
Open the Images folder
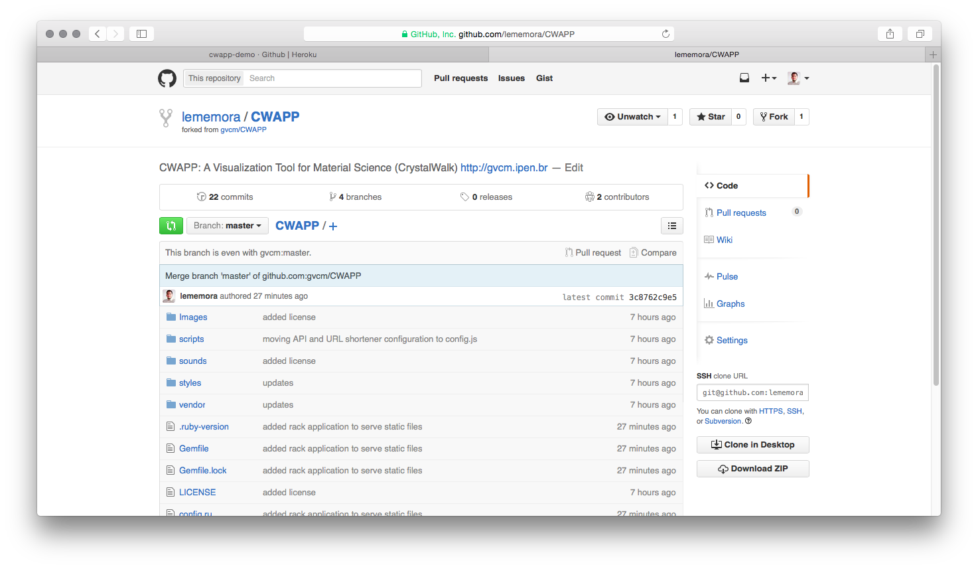pyautogui.click(x=193, y=317)
